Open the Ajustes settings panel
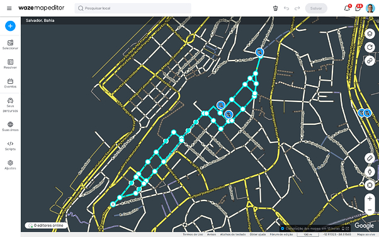Viewport: 379px width, 237px height. [x=10, y=165]
